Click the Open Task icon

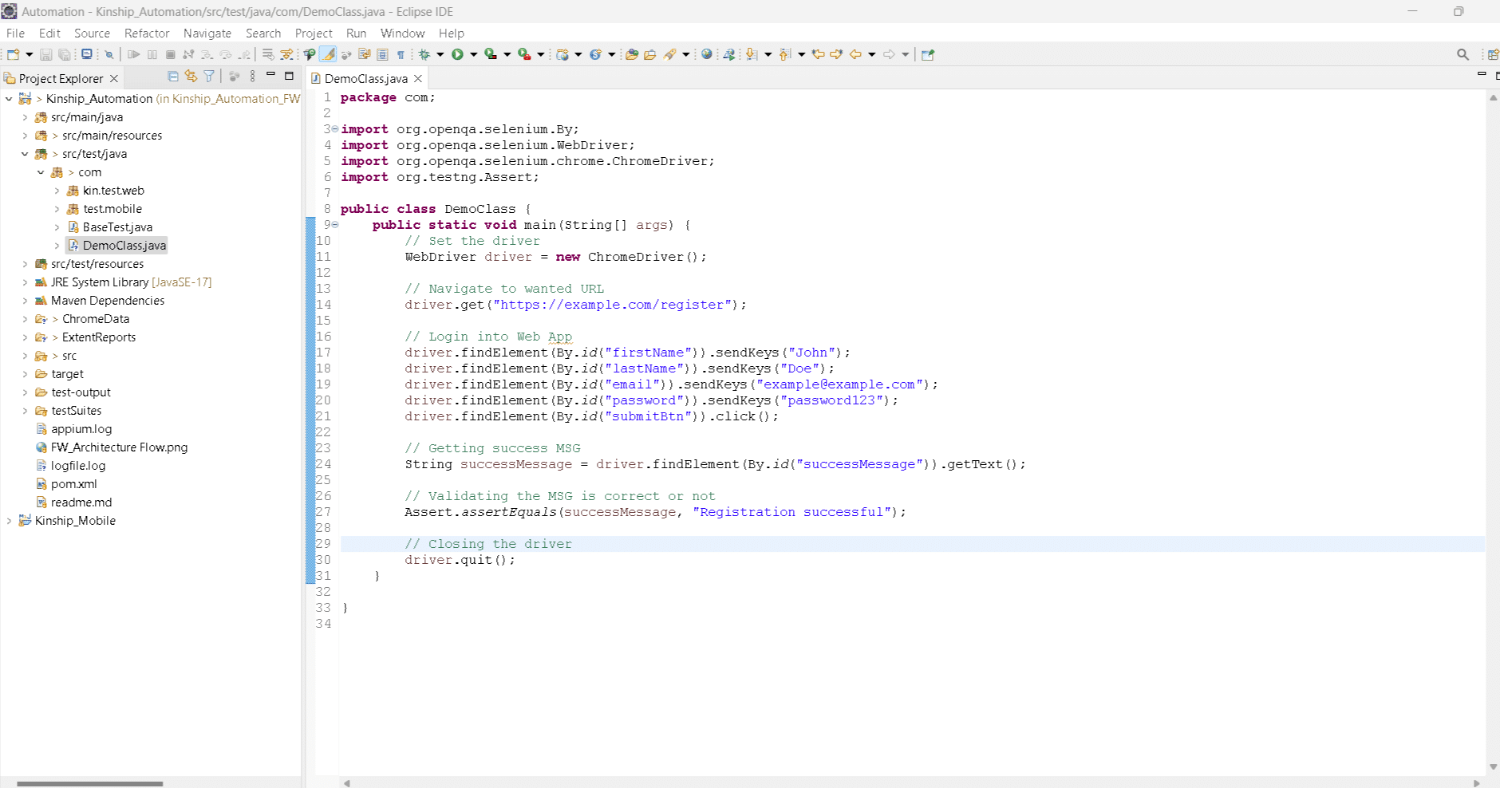tap(650, 54)
